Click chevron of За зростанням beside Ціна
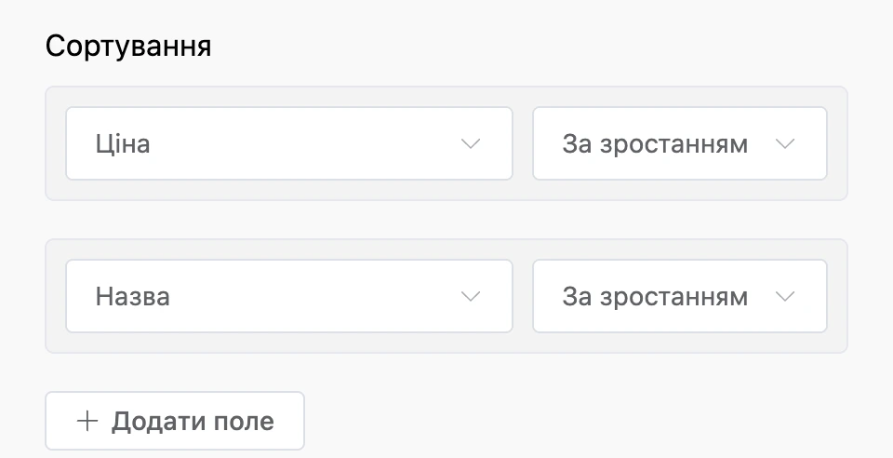Viewport: 893px width, 458px height. [785, 143]
